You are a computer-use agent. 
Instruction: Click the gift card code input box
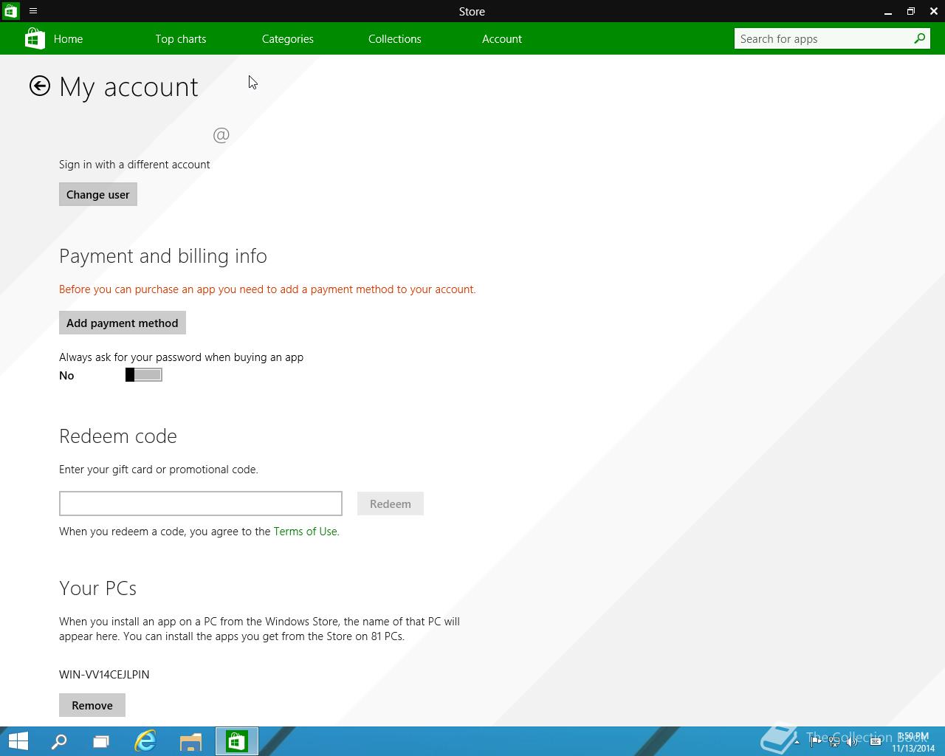201,504
